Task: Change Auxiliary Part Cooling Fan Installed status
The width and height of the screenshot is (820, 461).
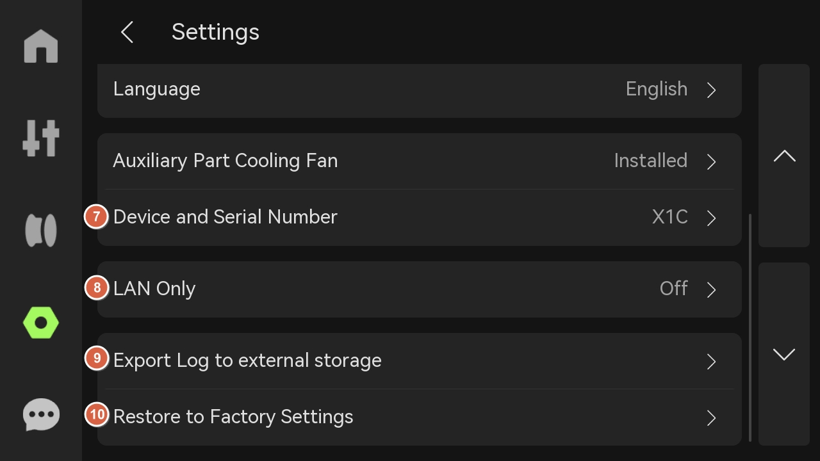Action: 650,161
